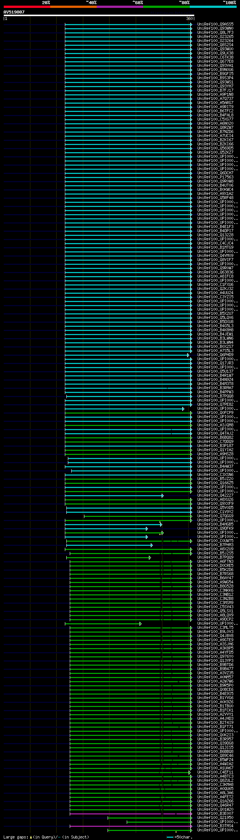Select the UniRef100_A7S5L3 label
Viewport: 240px width, 840px height.
coord(215,351)
